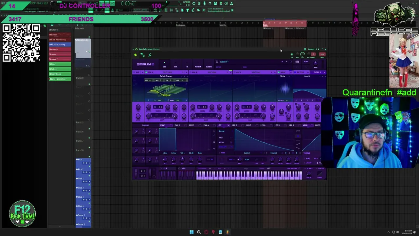Viewport: 419px width, 236px height.
Task: Click the magnifier zoom icon beside envelope graph
Action: (214, 142)
